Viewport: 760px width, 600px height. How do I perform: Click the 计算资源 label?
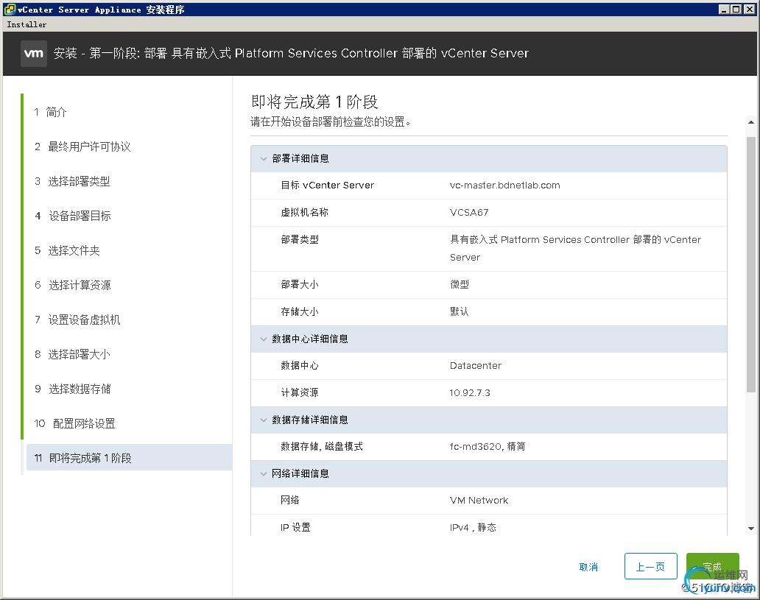(300, 392)
